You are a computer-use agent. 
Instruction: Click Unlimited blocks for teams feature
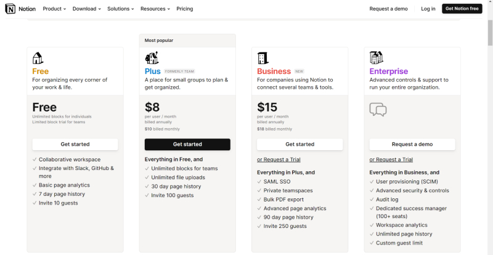pyautogui.click(x=184, y=169)
